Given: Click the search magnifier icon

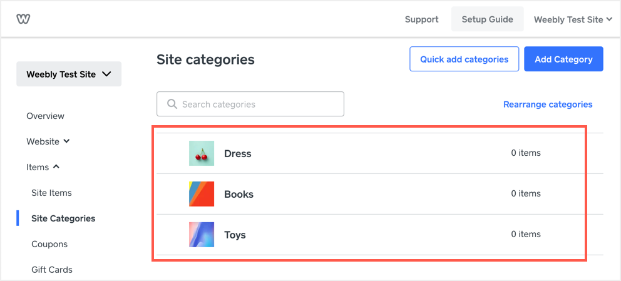Looking at the screenshot, I should (x=172, y=104).
